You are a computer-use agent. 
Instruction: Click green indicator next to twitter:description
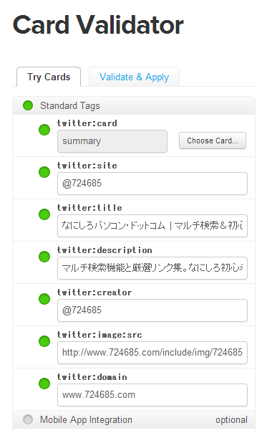coord(44,257)
